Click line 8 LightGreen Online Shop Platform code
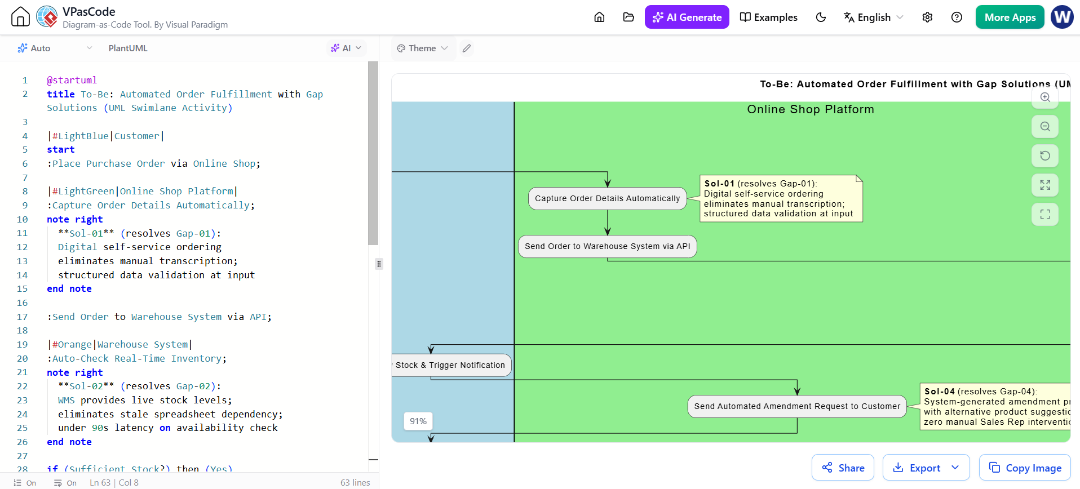This screenshot has width=1080, height=489. coord(143,191)
